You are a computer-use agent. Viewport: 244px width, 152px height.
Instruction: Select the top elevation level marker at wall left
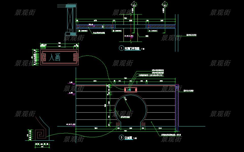71,82
